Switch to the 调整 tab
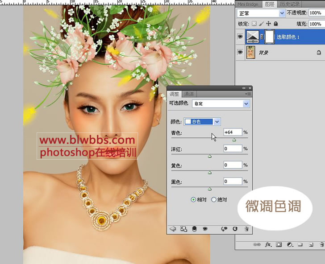 click(174, 94)
